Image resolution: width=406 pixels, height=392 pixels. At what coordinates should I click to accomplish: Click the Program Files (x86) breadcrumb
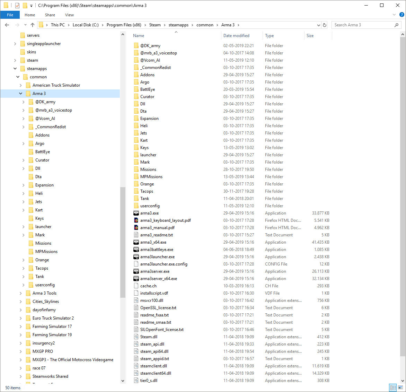(124, 25)
